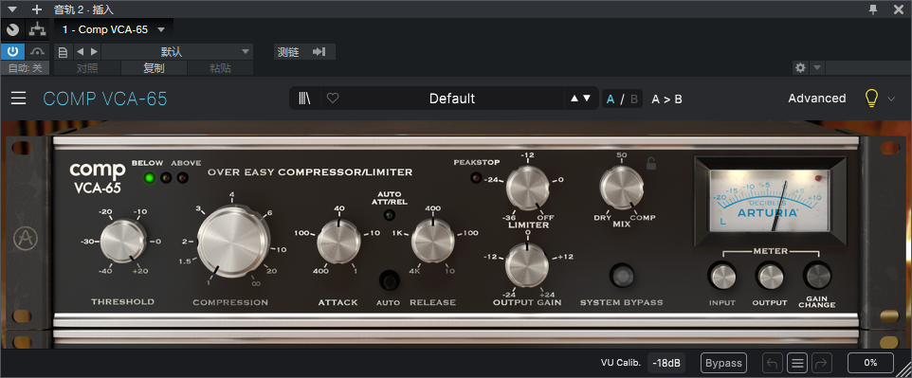Viewport: 912px width, 378px height.
Task: Click the THRESHOLD knob
Action: (x=122, y=241)
